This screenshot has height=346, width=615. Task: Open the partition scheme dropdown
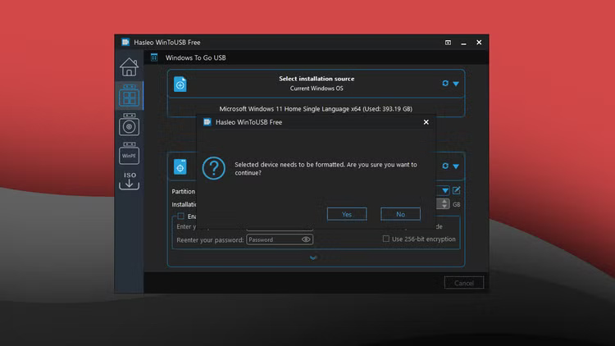(x=444, y=191)
